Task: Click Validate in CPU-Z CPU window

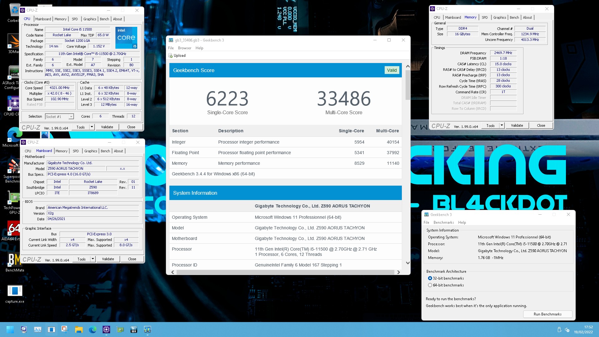Action: pos(107,127)
